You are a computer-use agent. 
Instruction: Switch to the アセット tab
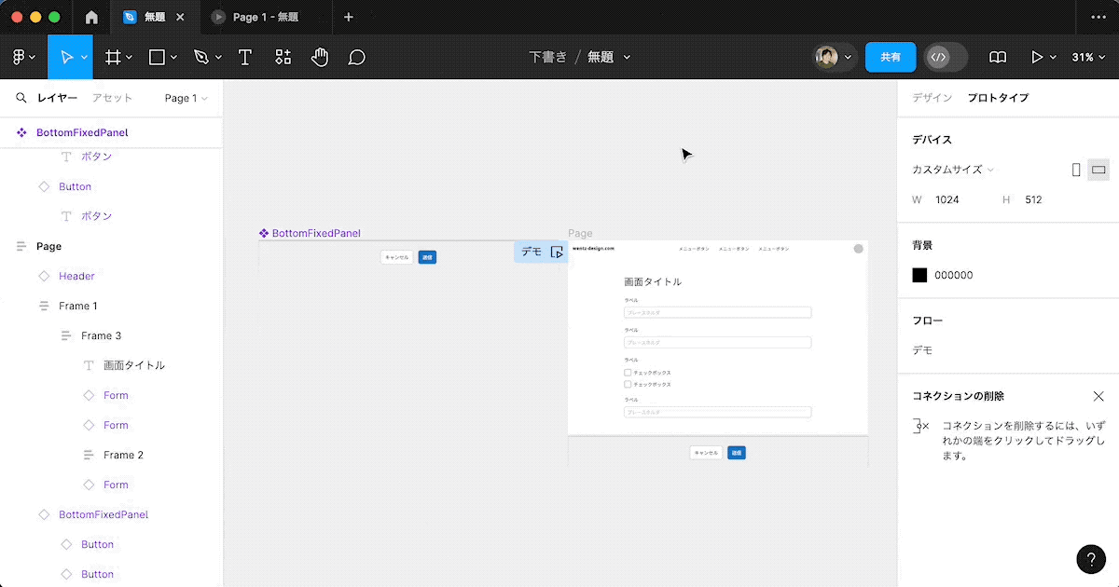112,98
